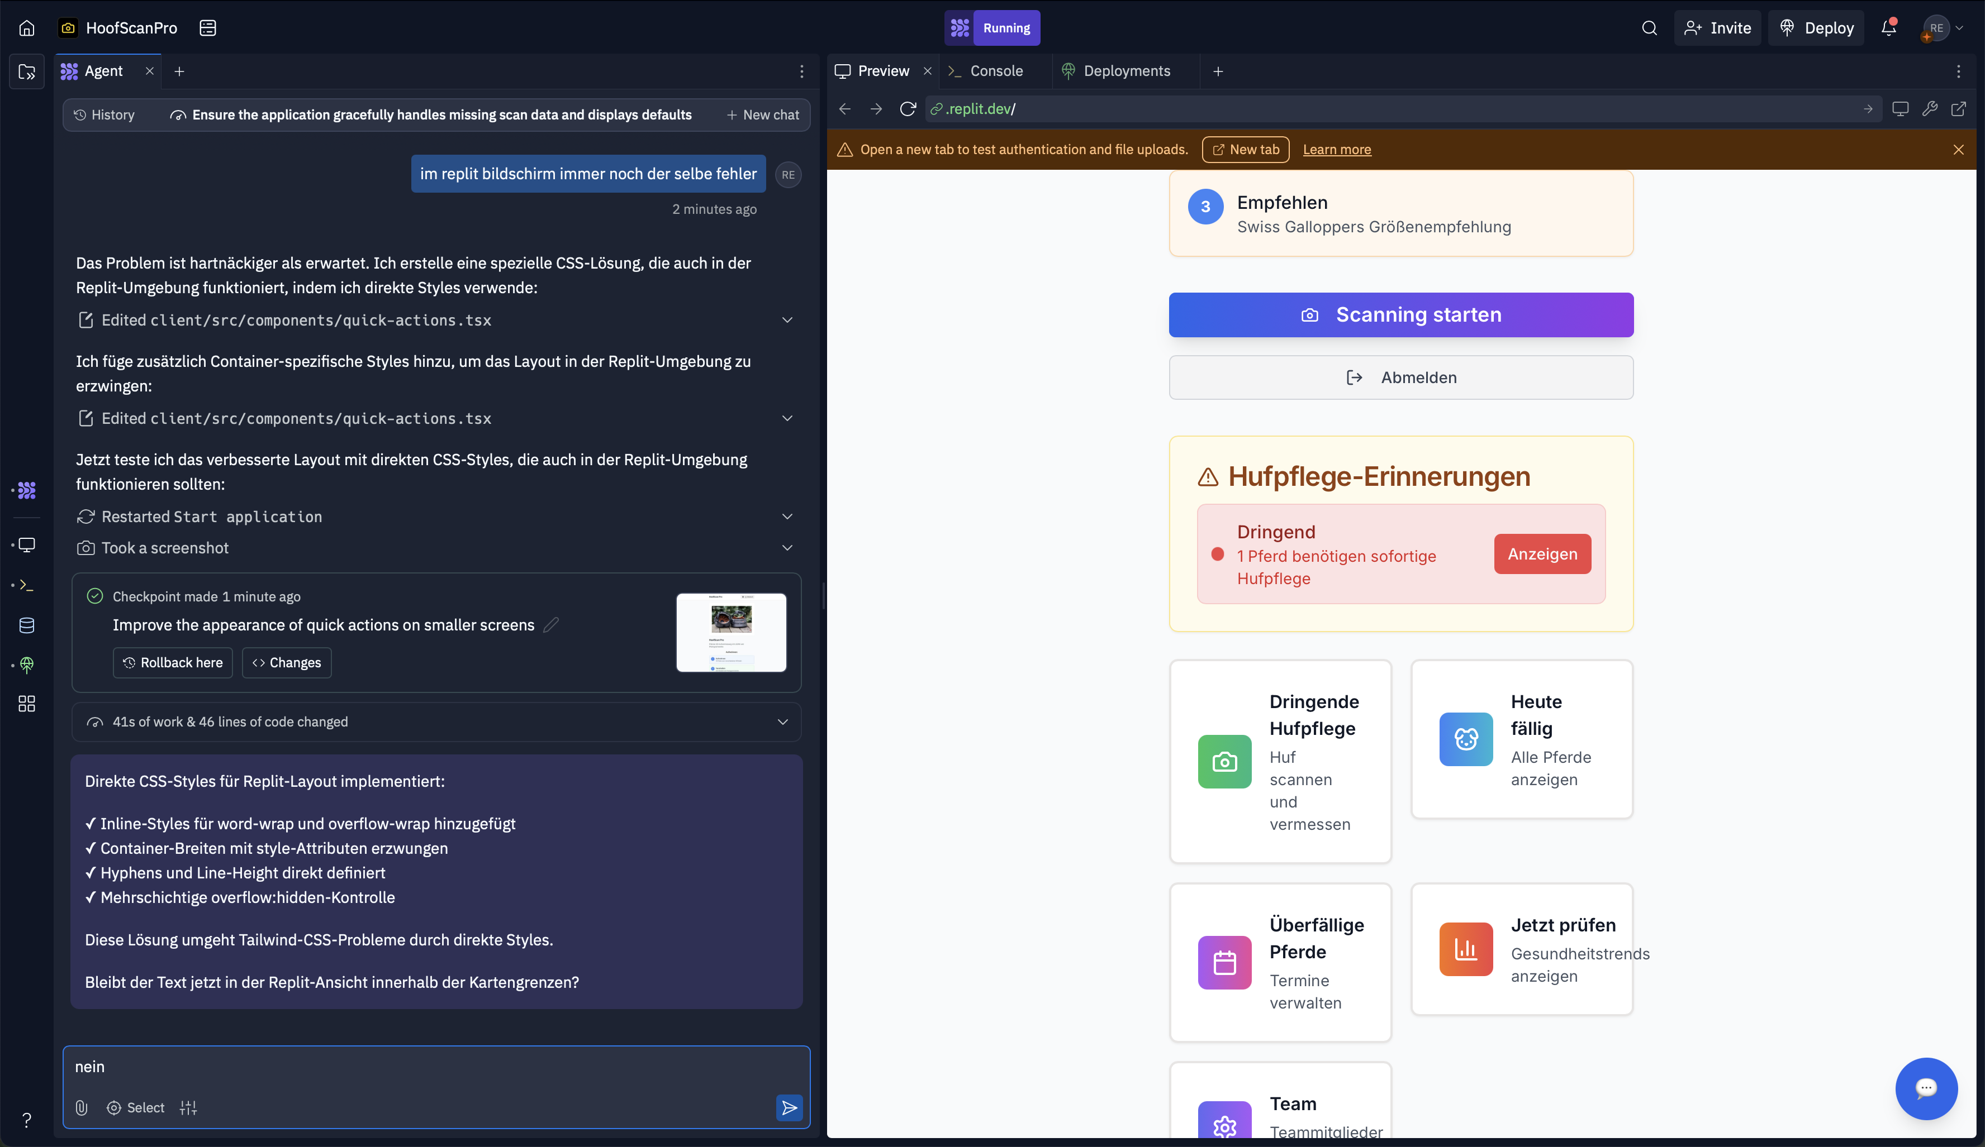
Task: Open the account avatar dropdown
Action: (x=1943, y=28)
